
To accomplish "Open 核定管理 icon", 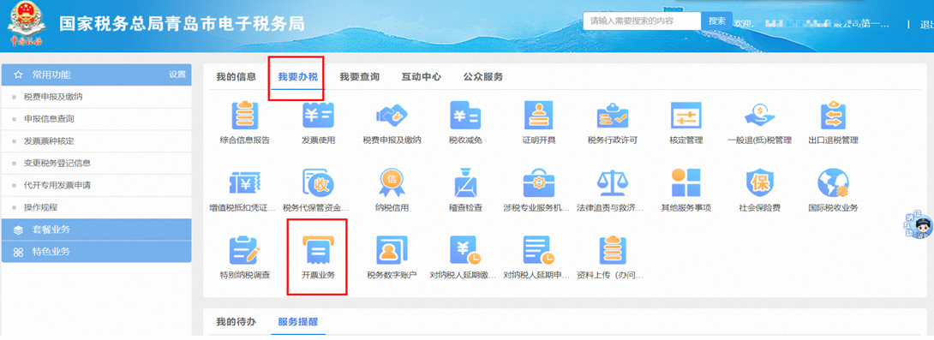I will 686,116.
